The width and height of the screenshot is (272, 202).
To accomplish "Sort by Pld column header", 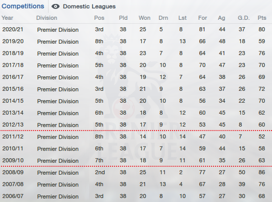I will 123,18.
